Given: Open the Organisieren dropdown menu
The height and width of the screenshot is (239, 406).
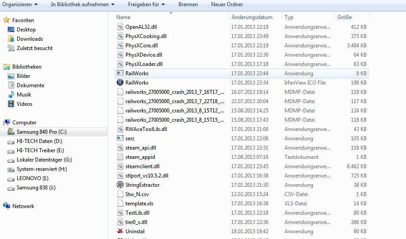Looking at the screenshot, I should [20, 4].
